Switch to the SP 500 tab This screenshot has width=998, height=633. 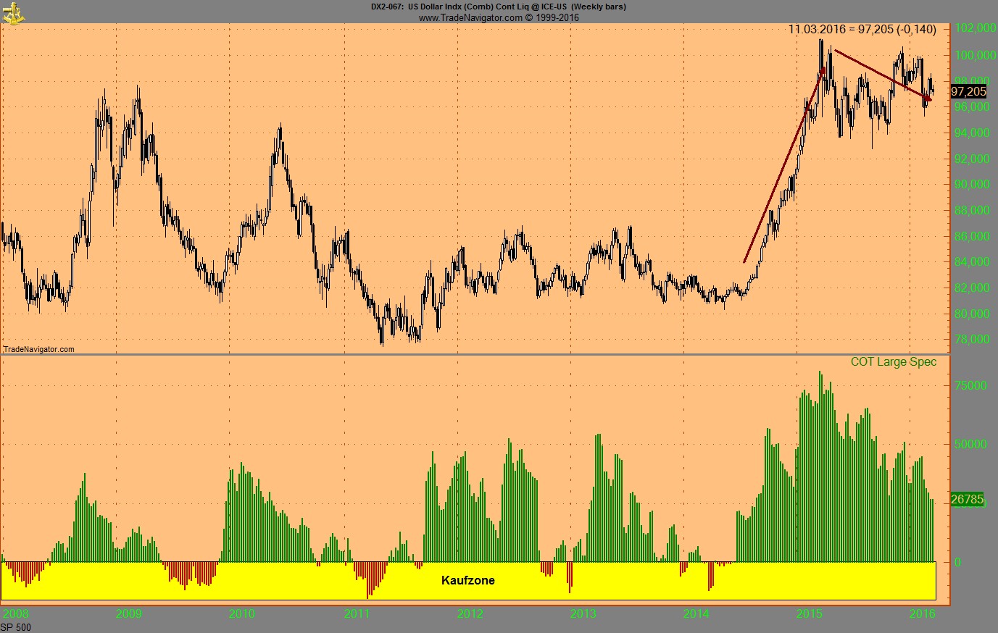pos(14,627)
